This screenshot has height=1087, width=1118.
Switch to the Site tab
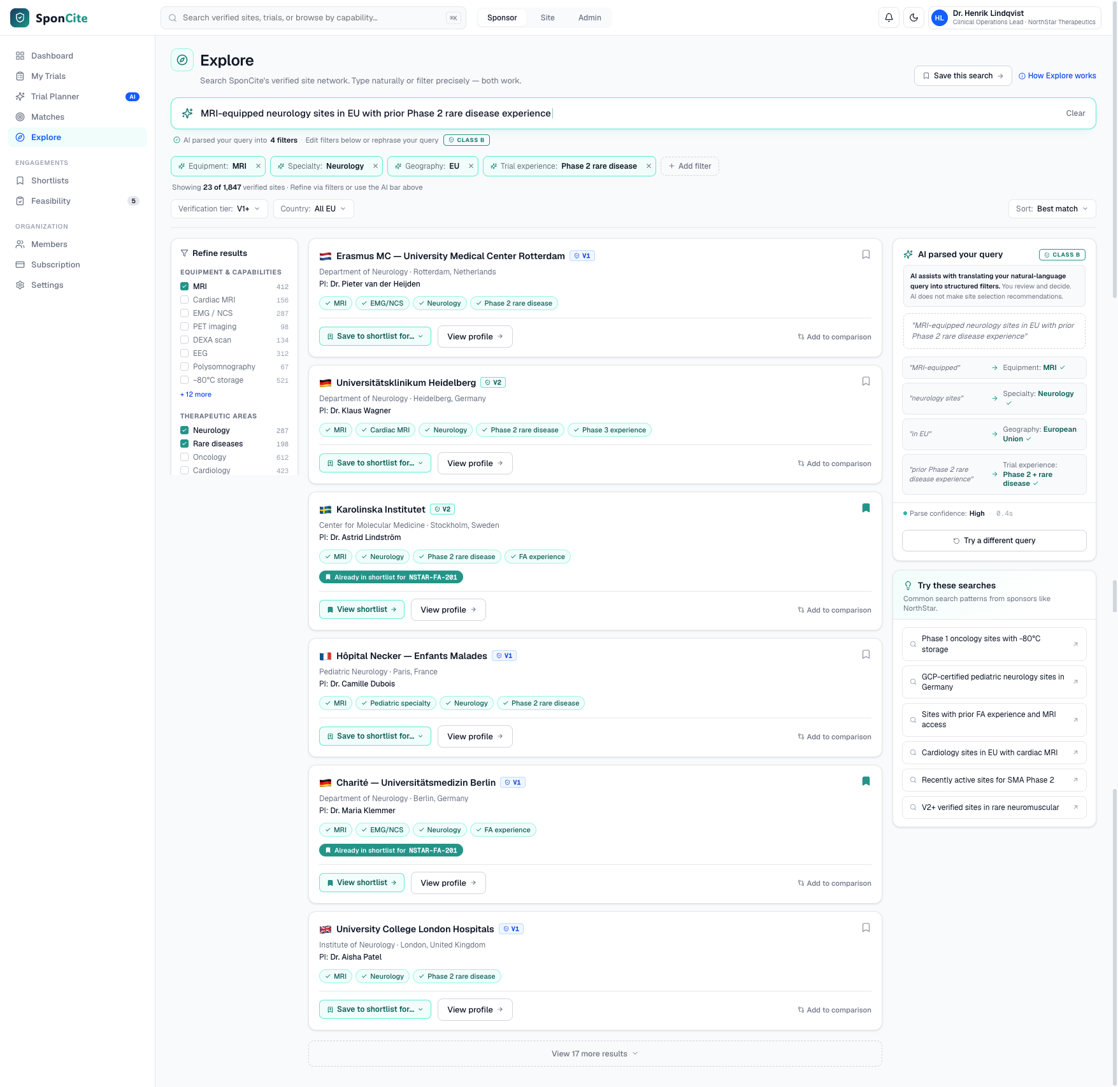click(547, 18)
